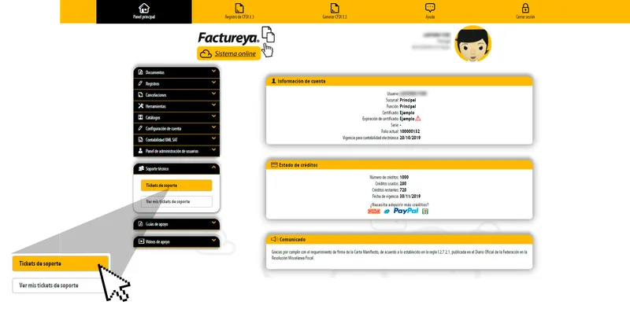The image size is (630, 309).
Task: Click the ¿Necesita adquirir más créditos? text
Action: (x=399, y=204)
